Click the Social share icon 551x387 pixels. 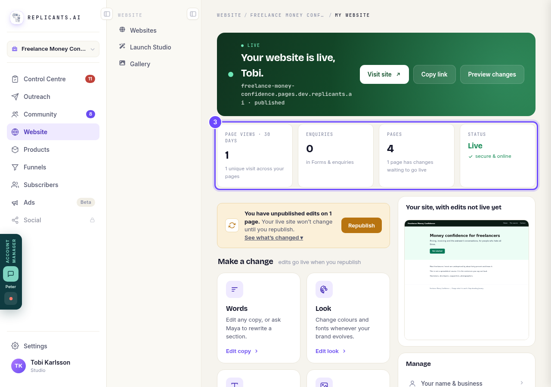click(15, 220)
